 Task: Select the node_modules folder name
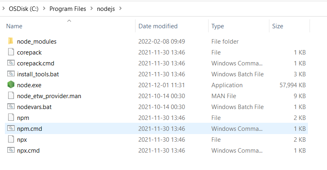(x=37, y=42)
